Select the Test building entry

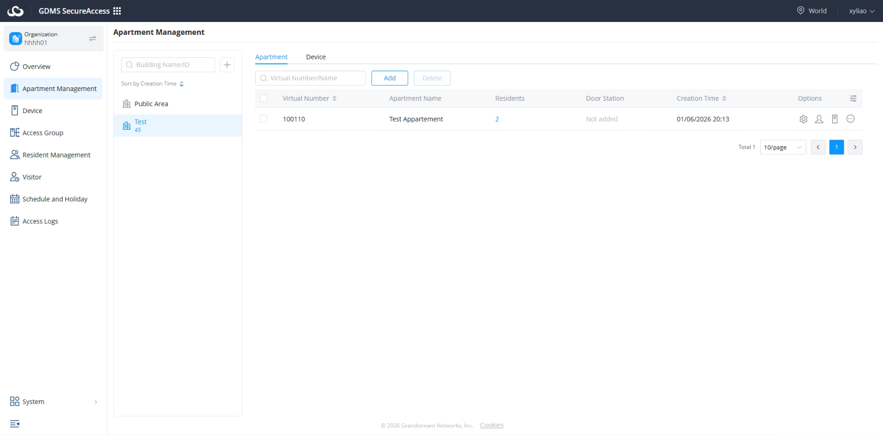tap(177, 125)
